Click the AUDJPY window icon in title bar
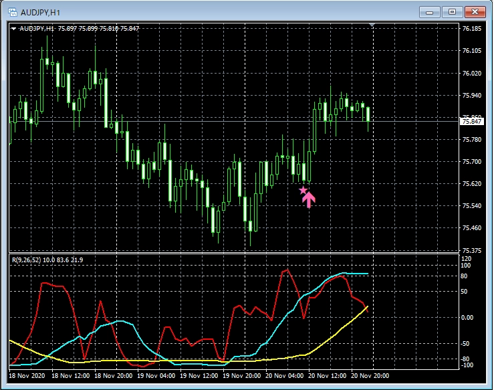 pyautogui.click(x=12, y=11)
